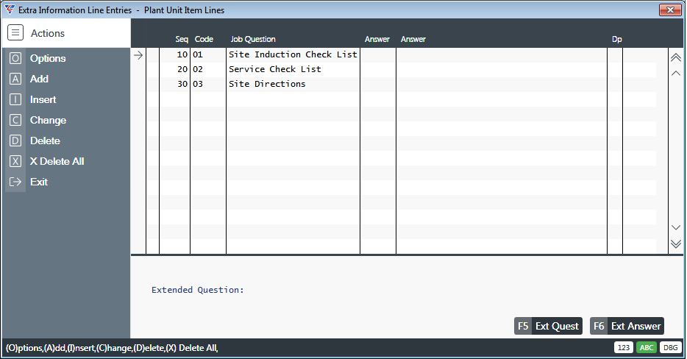The height and width of the screenshot is (359, 687).
Task: Click code 01 cell
Action: (208, 54)
